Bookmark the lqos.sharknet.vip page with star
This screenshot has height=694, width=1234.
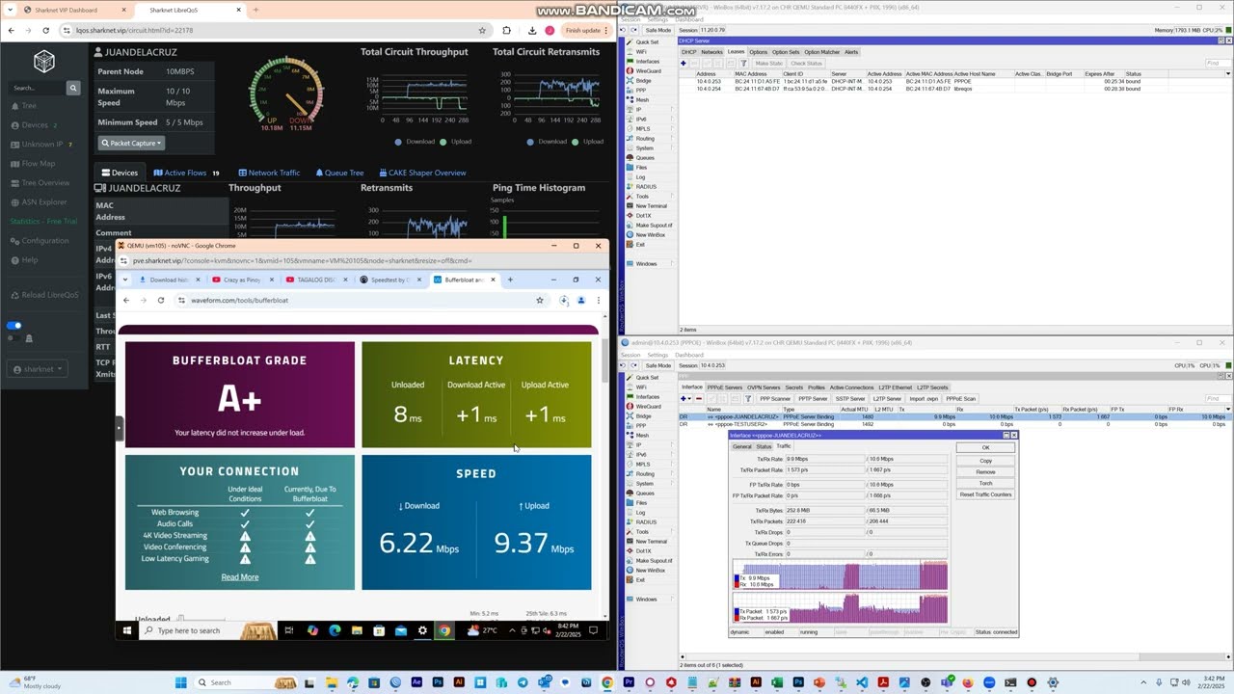pyautogui.click(x=482, y=30)
